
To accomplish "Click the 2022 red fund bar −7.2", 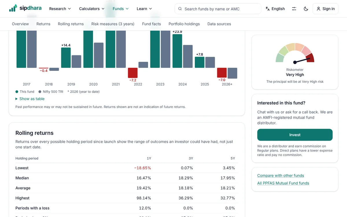I will coord(133,73).
